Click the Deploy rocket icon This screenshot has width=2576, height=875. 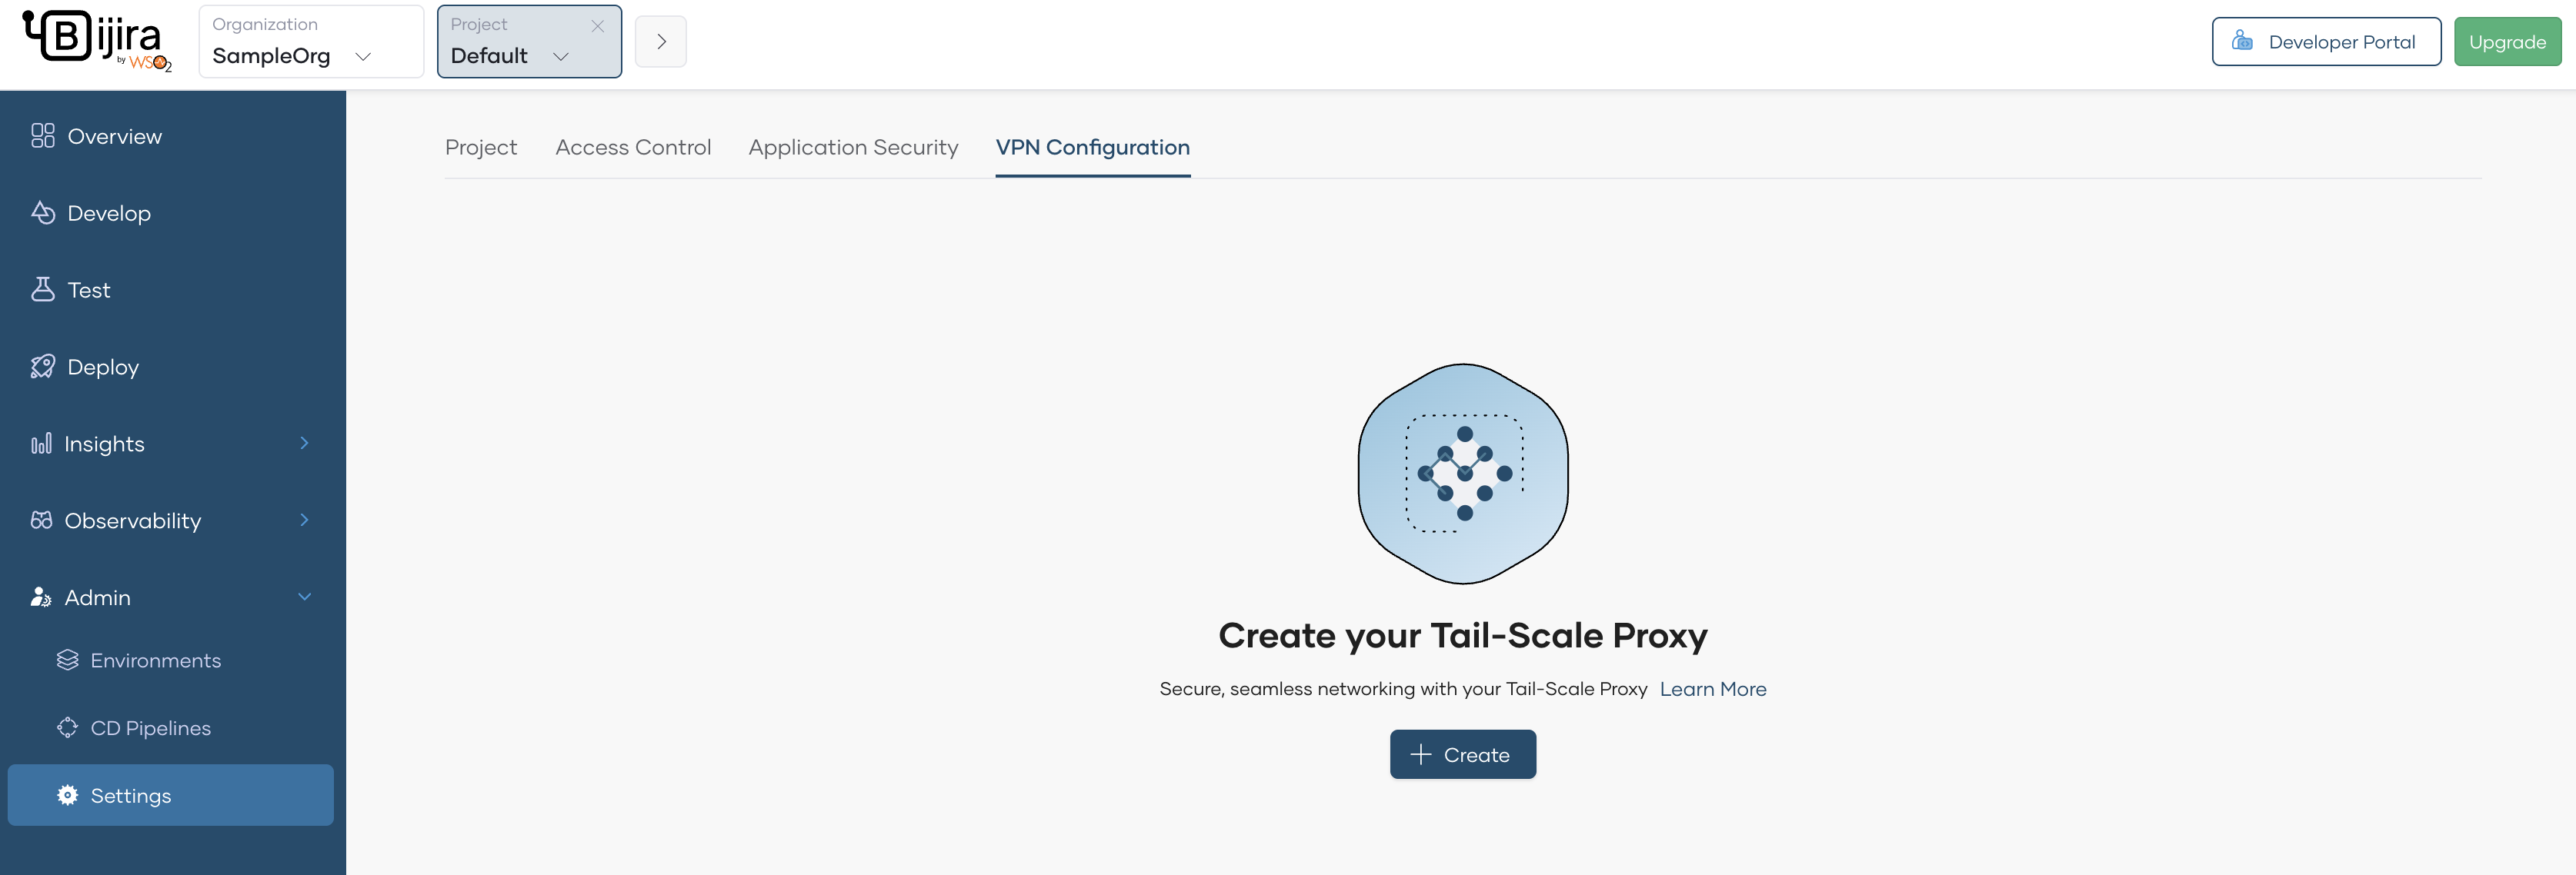[x=42, y=367]
